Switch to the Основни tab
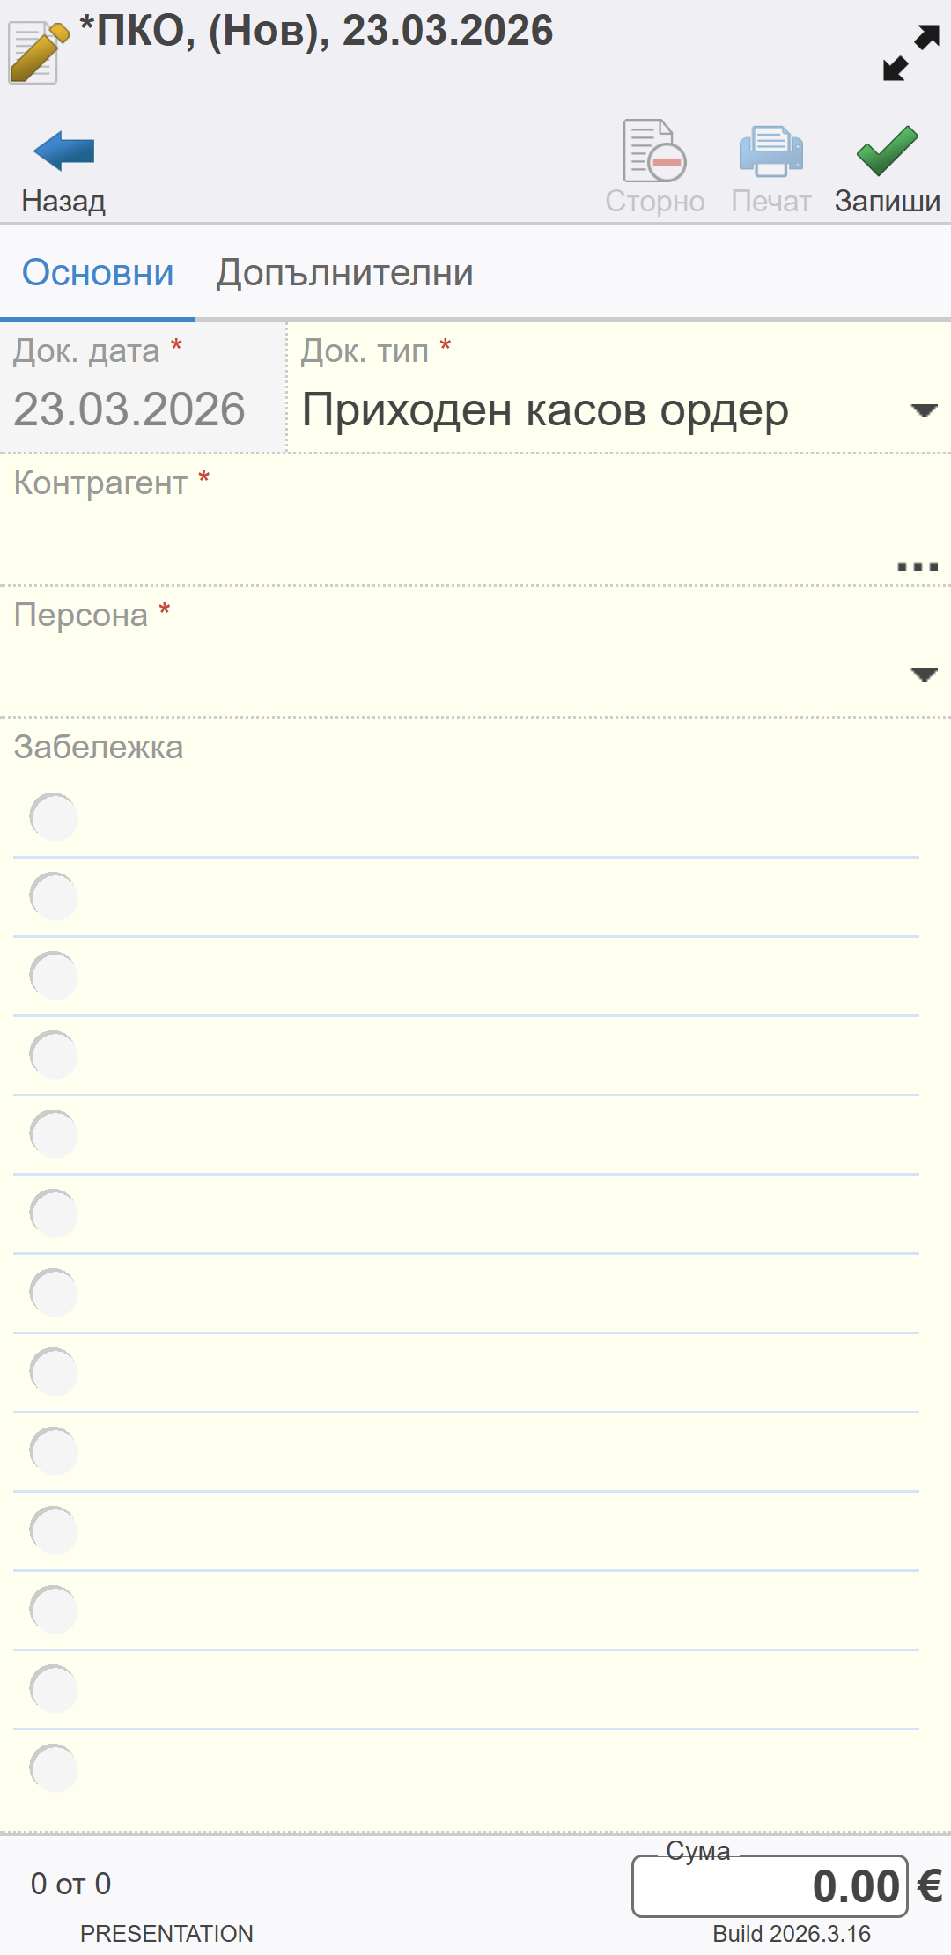Image resolution: width=951 pixels, height=1955 pixels. (98, 273)
